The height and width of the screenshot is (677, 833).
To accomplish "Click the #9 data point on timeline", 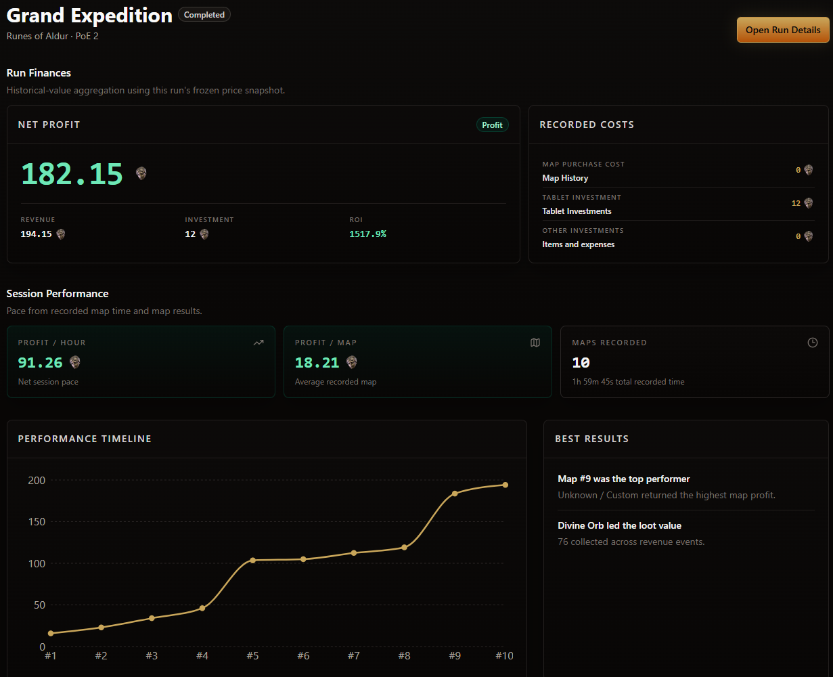I will pyautogui.click(x=455, y=494).
